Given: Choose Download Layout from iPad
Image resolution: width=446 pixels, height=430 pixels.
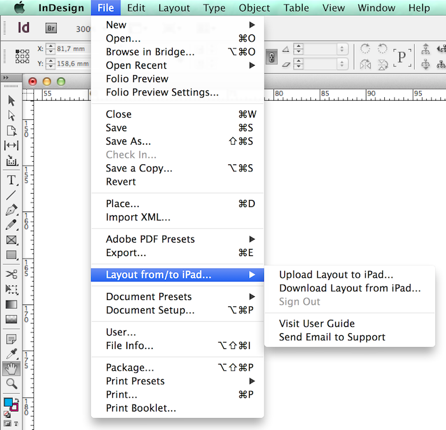Looking at the screenshot, I should tap(350, 288).
